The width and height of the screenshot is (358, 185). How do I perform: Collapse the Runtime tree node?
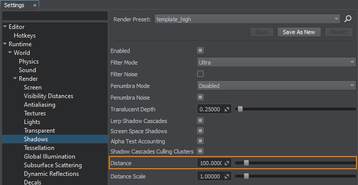pos(5,44)
